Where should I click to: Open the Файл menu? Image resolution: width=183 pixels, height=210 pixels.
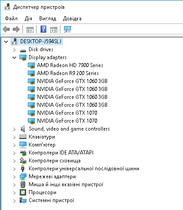coord(11,19)
